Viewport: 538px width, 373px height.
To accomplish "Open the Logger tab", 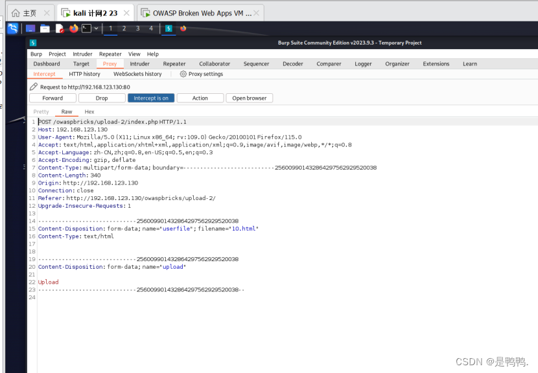I will 363,63.
